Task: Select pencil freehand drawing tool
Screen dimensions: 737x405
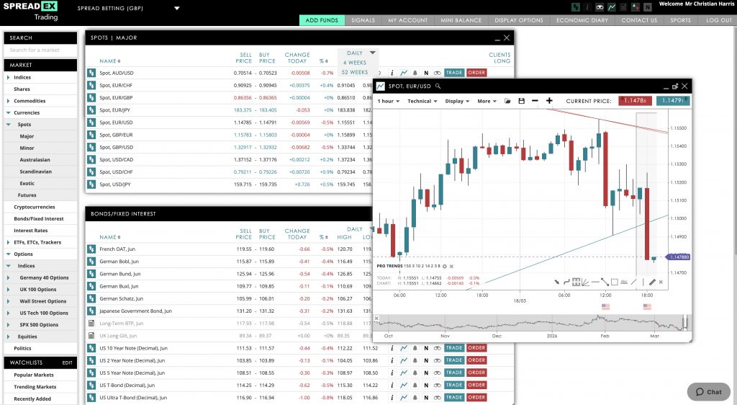Action: (x=652, y=282)
